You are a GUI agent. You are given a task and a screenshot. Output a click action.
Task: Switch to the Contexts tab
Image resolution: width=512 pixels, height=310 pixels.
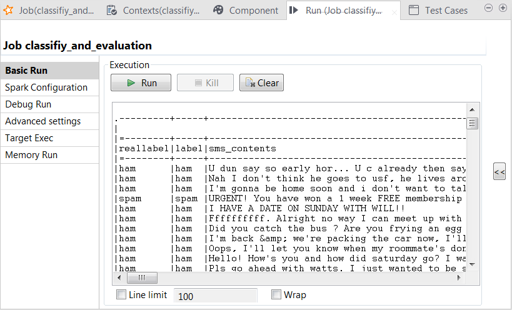tap(154, 11)
